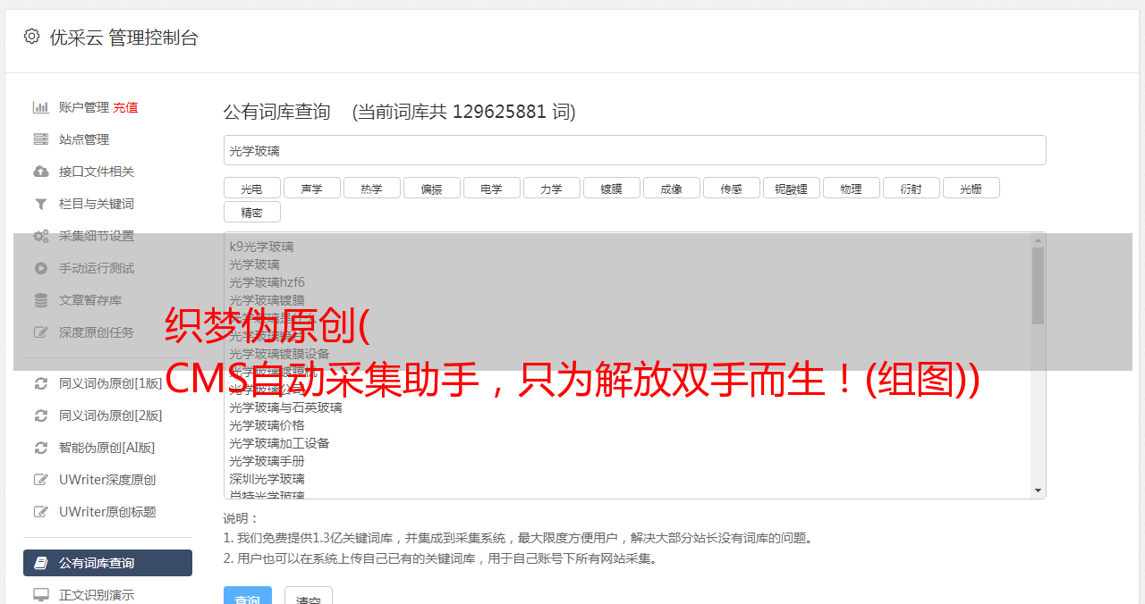Click into the 光学玻璃 keyword search field
This screenshot has height=604, width=1145.
pos(634,150)
